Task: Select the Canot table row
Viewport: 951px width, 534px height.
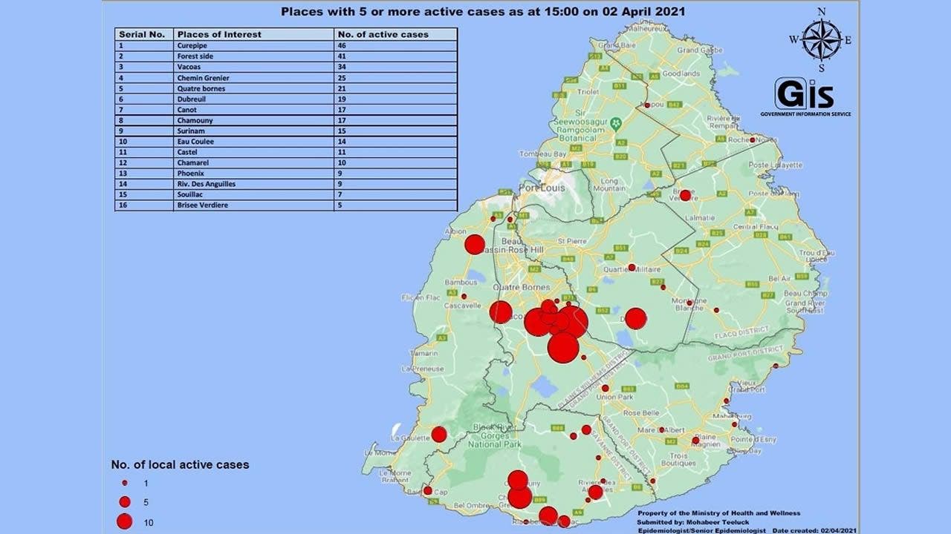Action: [286, 110]
